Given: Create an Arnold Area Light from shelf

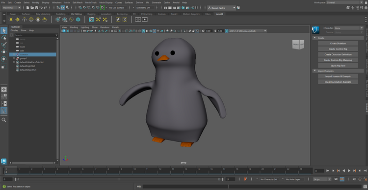Looking at the screenshot, I should click(11, 20).
